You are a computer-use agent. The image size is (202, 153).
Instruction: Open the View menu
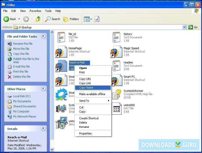[x=23, y=11]
